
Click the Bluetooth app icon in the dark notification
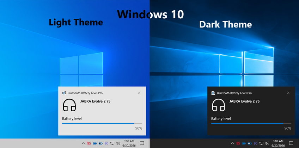click(213, 93)
